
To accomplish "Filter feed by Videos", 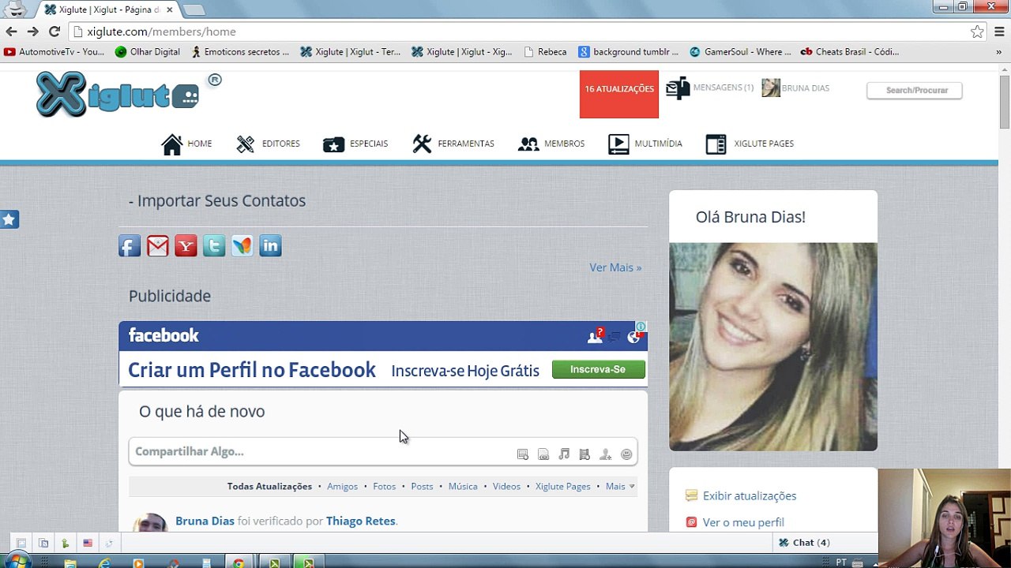I will pyautogui.click(x=506, y=486).
